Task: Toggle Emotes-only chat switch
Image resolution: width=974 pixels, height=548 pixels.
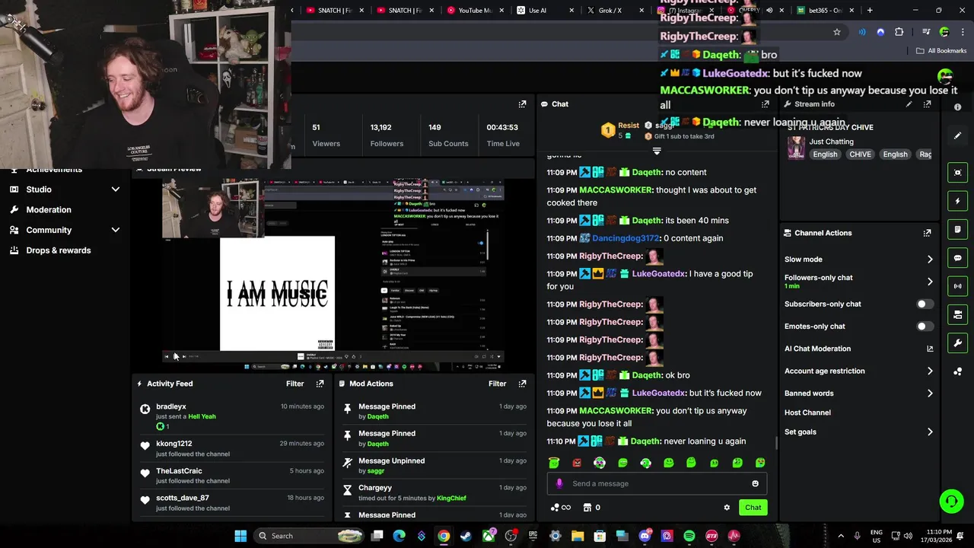Action: coord(924,327)
